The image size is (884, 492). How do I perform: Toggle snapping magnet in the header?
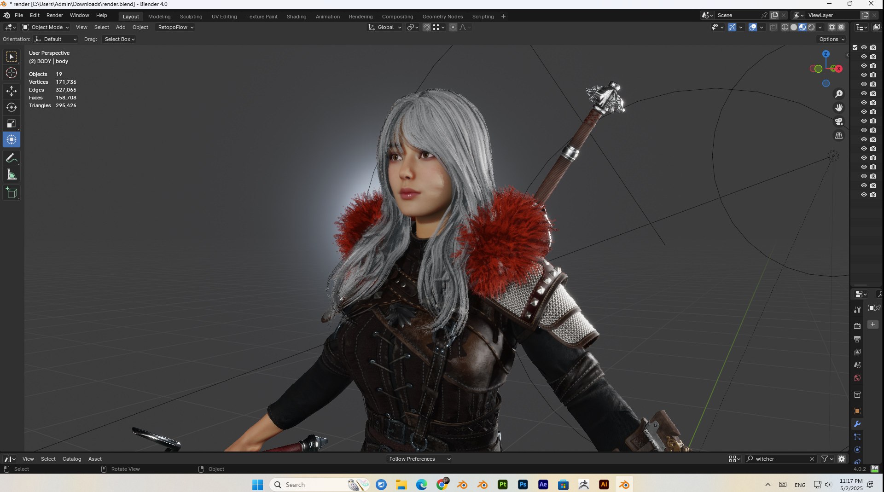tap(426, 27)
